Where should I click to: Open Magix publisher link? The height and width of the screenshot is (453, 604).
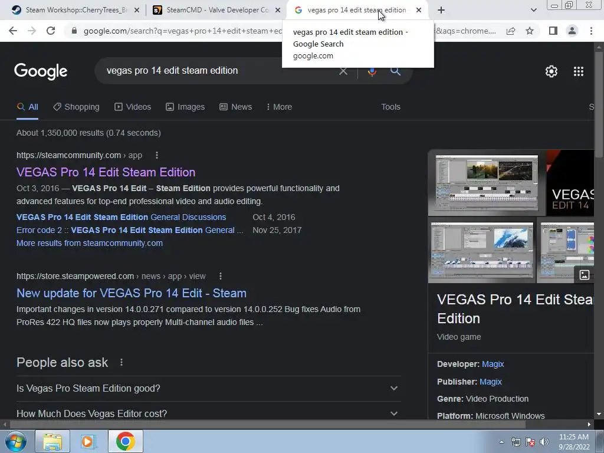pos(490,382)
